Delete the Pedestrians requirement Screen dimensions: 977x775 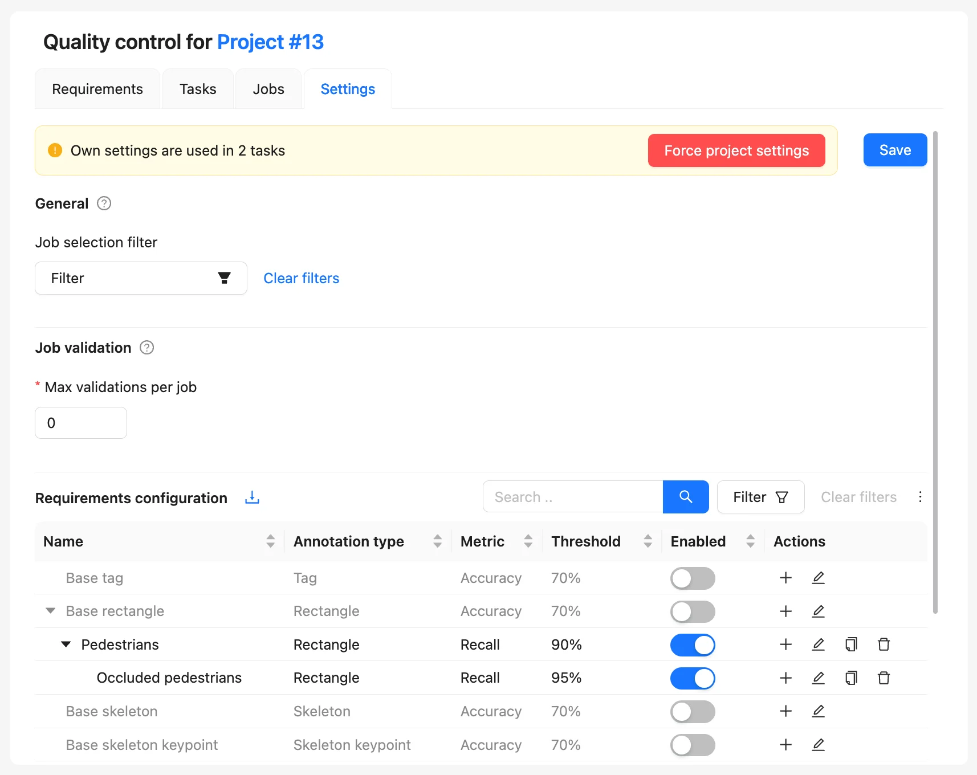point(884,645)
